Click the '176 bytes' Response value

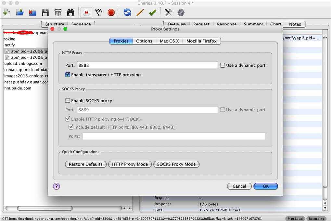(x=209, y=204)
